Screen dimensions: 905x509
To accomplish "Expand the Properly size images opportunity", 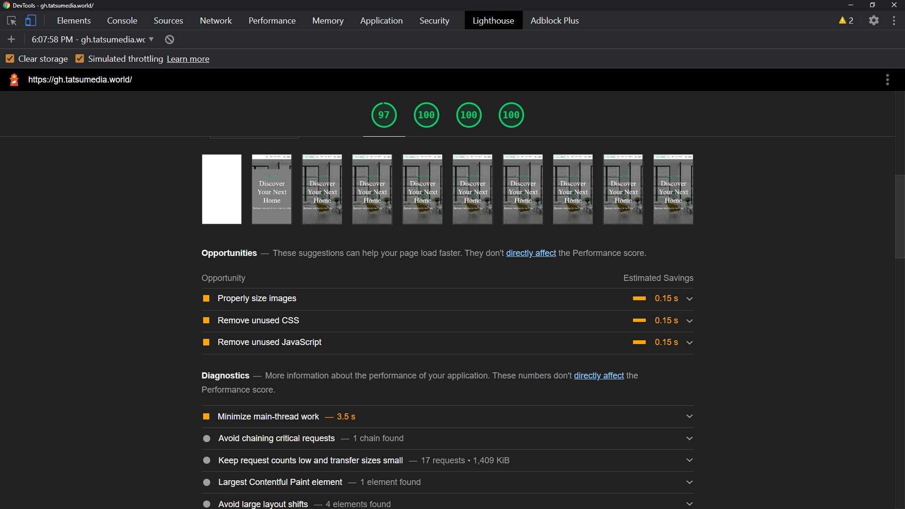I will 689,299.
